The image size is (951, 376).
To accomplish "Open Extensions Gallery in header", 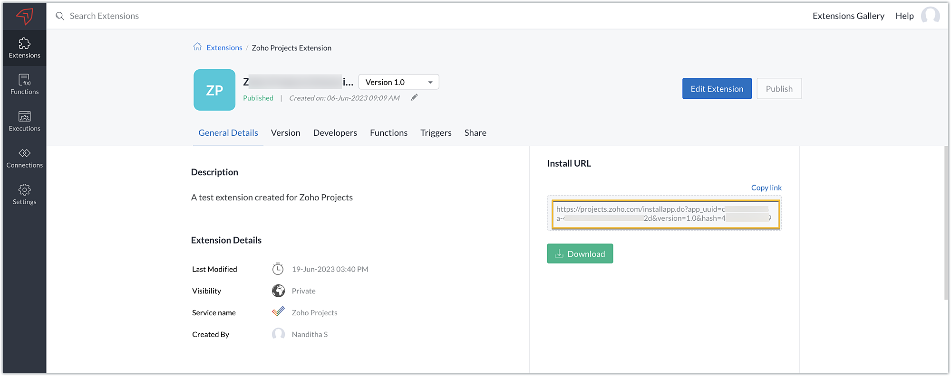I will point(848,16).
